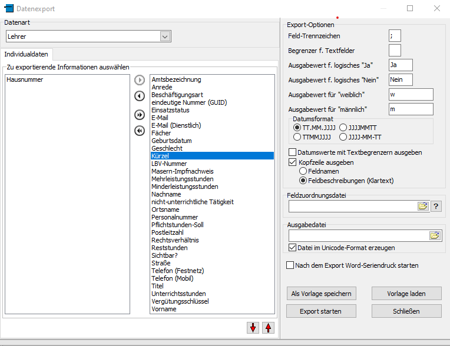
Task: Enable Datumswerte mit Textbegrenzern ausgeben
Action: coord(292,152)
